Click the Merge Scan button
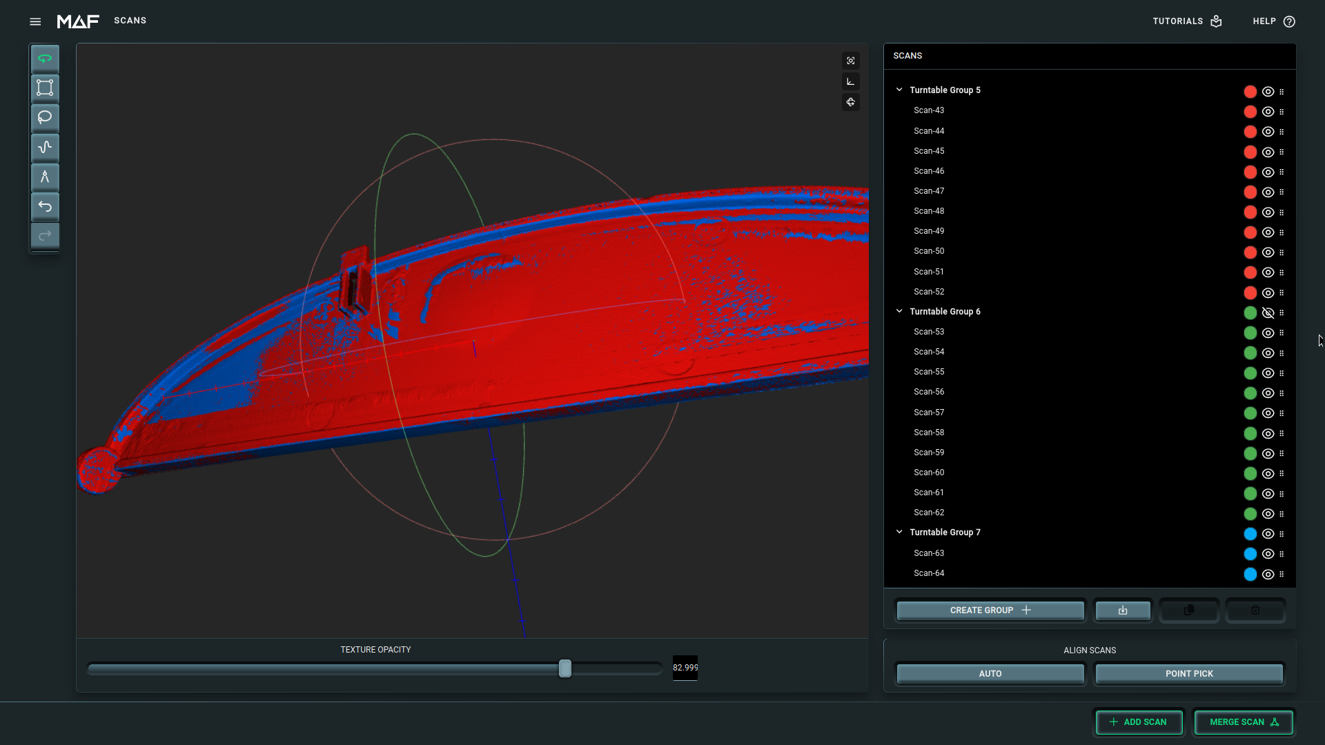This screenshot has width=1325, height=745. point(1244,722)
